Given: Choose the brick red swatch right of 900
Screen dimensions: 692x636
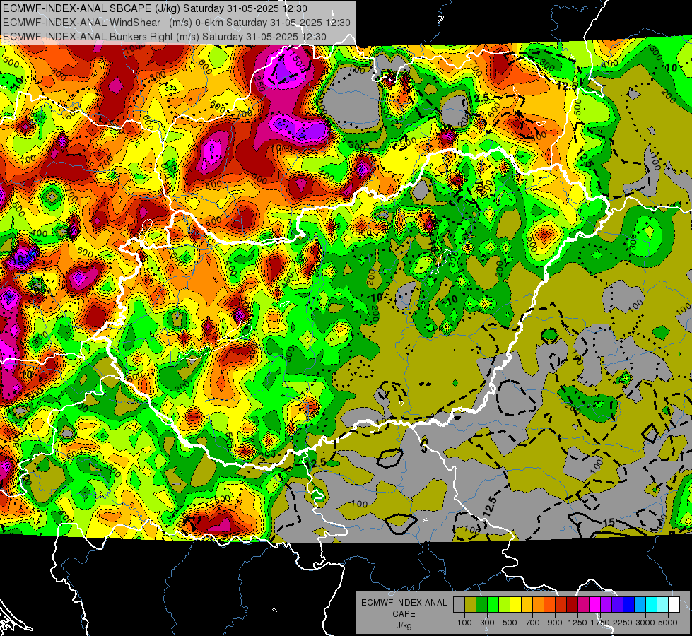Looking at the screenshot, I should tap(561, 604).
